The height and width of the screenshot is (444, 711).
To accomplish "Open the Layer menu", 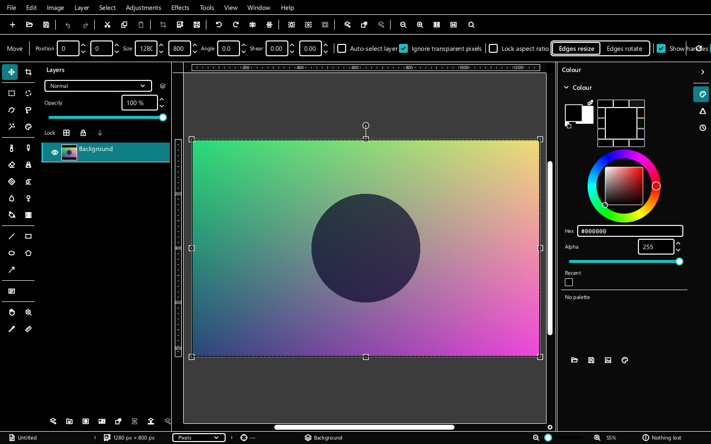I will (x=81, y=7).
